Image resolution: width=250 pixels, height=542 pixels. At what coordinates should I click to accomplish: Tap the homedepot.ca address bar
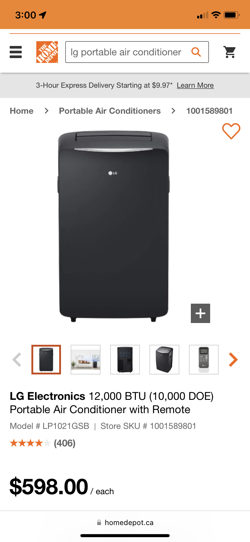pos(125,523)
